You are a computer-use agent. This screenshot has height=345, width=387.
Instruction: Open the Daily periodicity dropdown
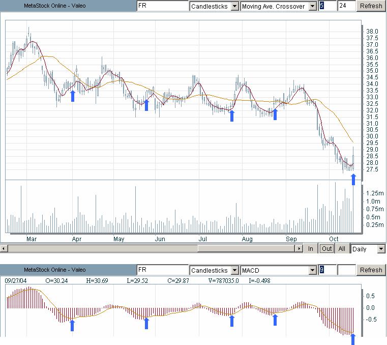pos(381,249)
